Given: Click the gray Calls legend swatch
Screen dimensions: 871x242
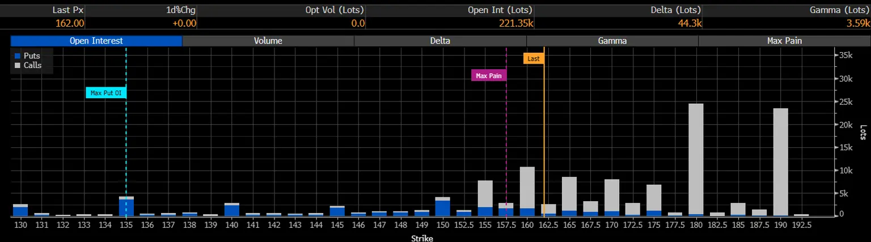Looking at the screenshot, I should pyautogui.click(x=18, y=65).
